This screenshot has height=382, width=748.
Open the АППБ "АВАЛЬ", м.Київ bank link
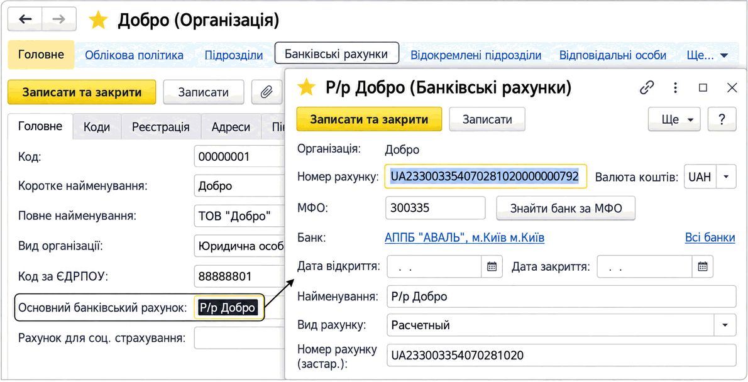(x=465, y=237)
